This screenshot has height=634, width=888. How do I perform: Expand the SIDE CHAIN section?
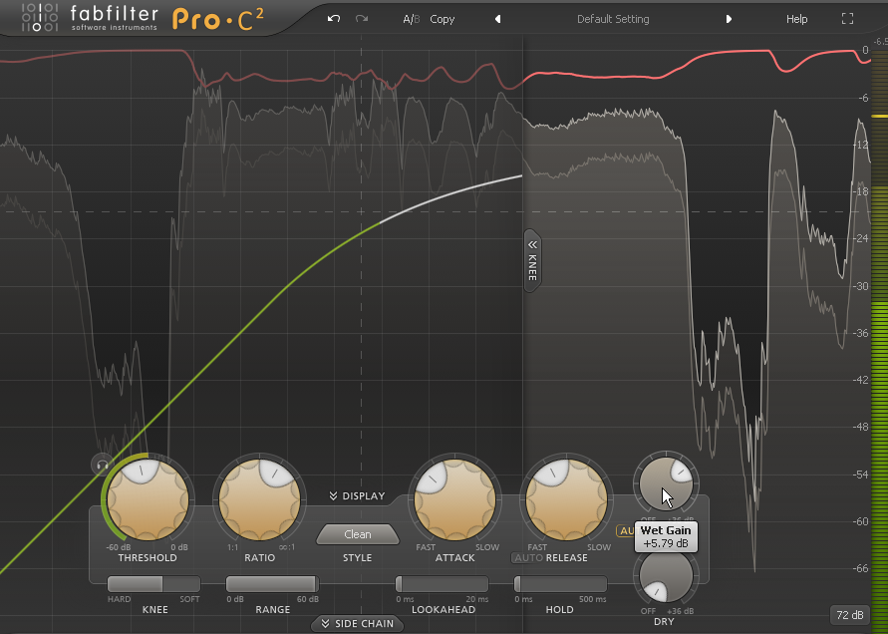(x=358, y=624)
